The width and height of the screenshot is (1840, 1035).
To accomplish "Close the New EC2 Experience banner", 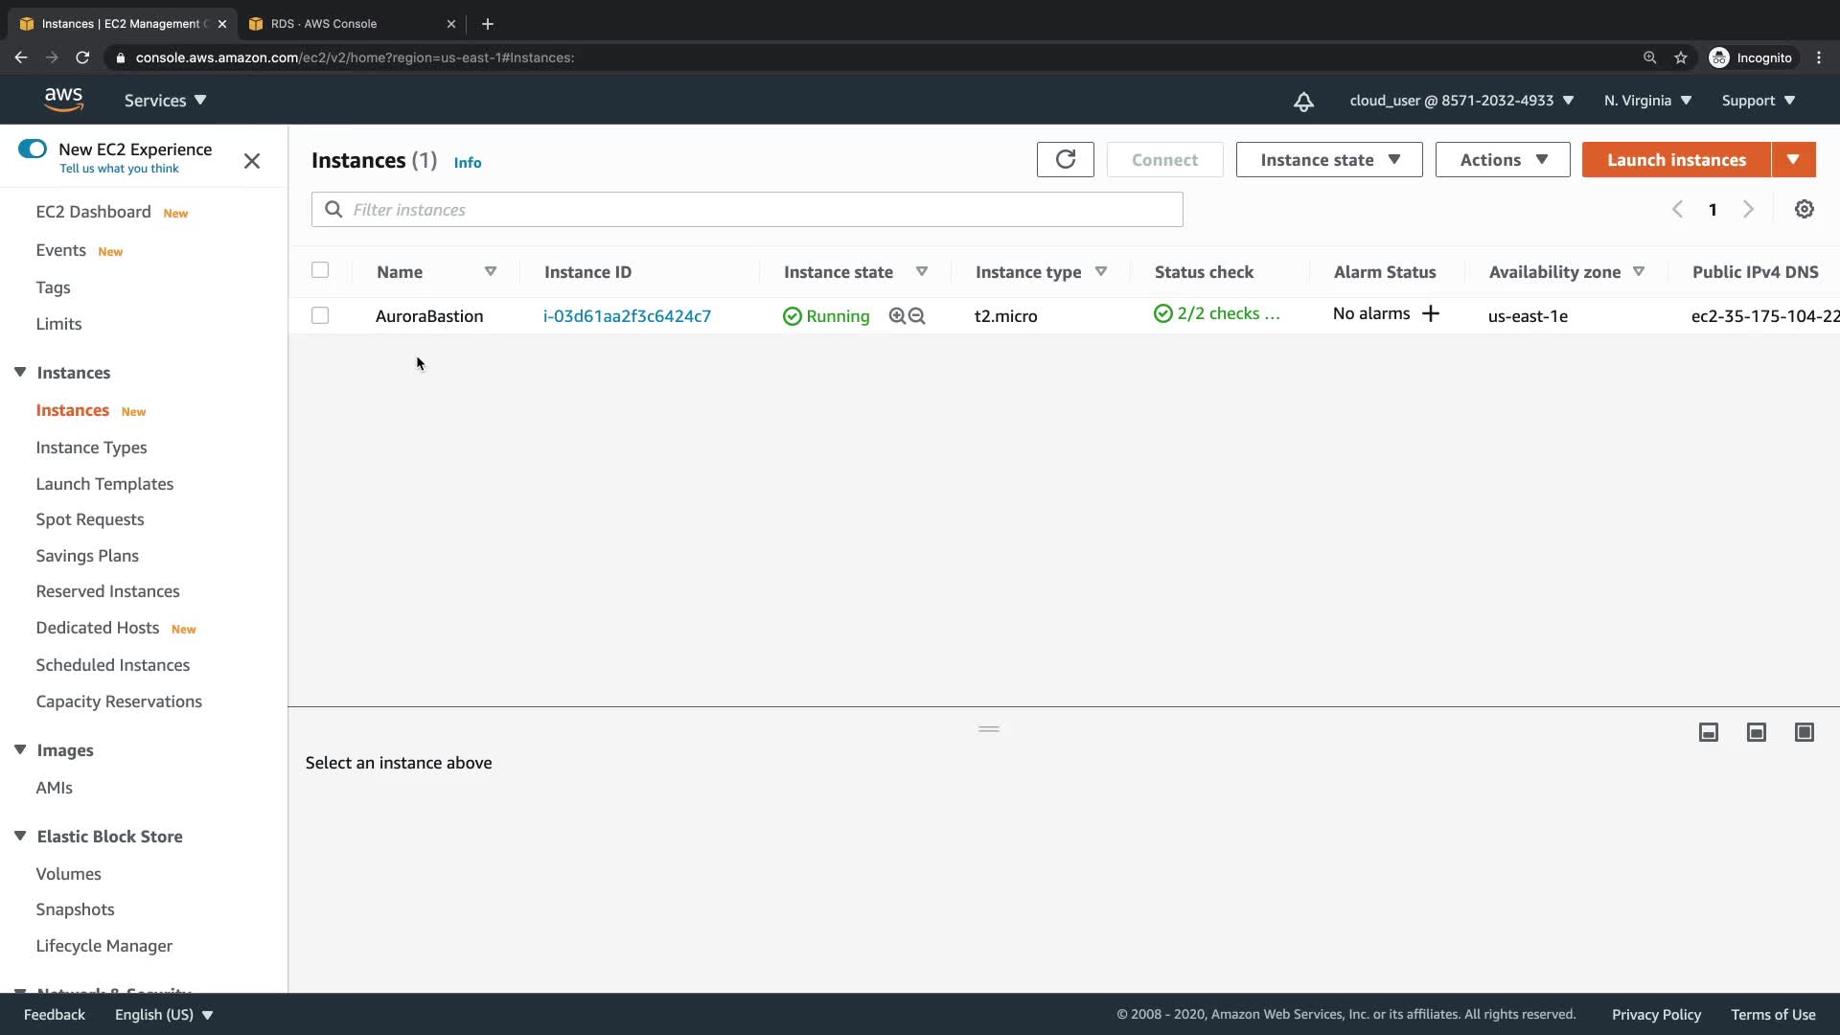I will click(x=252, y=161).
